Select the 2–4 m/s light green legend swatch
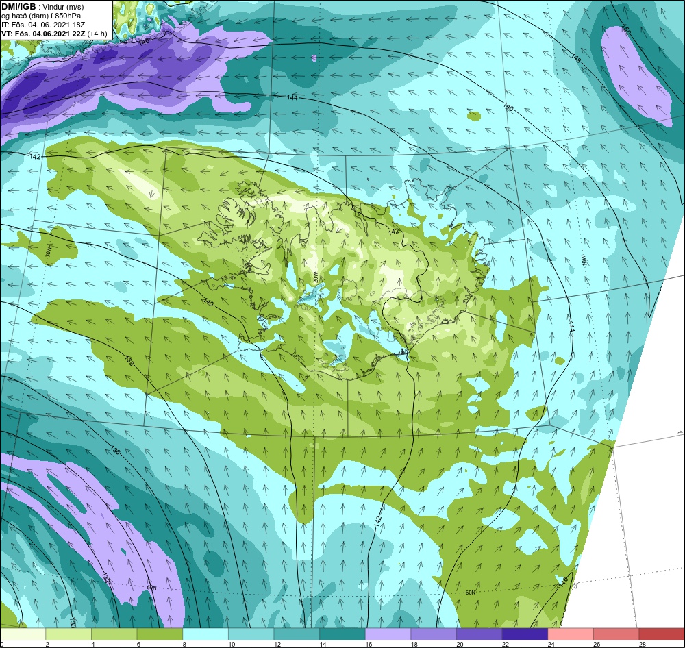 [x=68, y=634]
